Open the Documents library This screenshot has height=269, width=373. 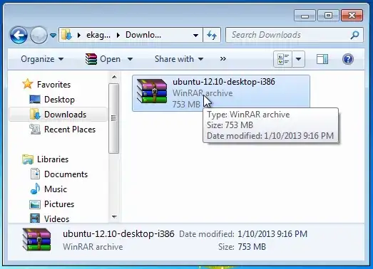click(66, 174)
